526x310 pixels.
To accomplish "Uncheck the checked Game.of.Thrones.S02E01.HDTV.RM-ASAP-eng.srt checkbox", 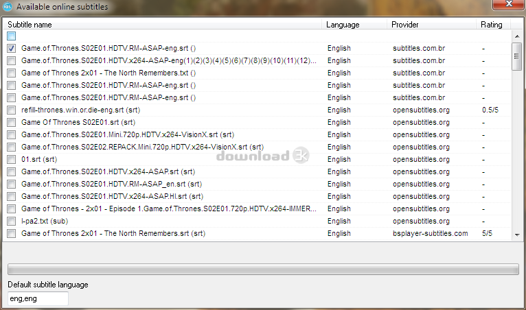I will (12, 48).
